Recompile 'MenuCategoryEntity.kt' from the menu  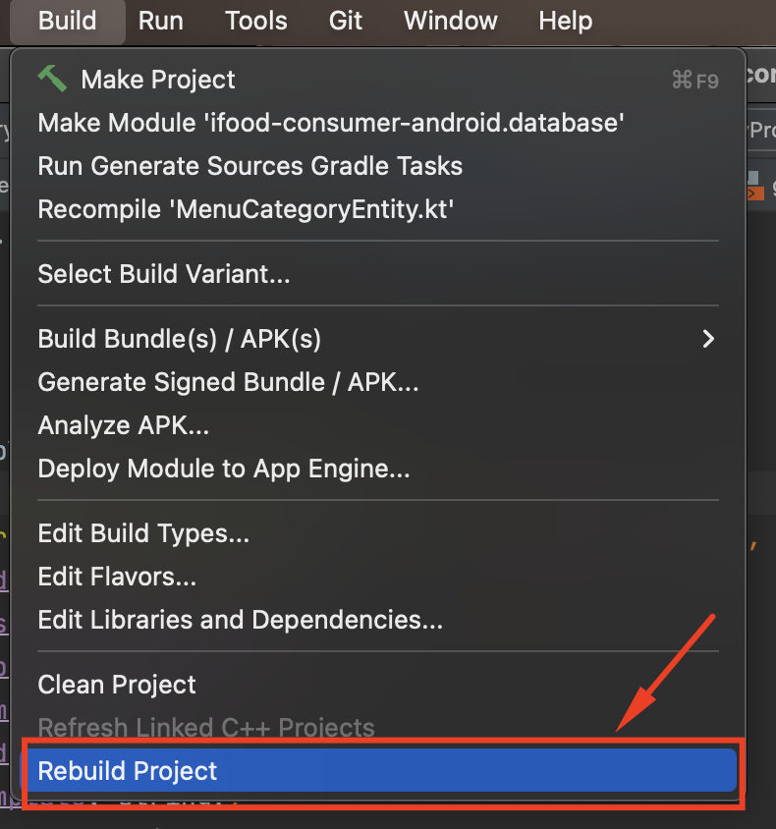click(x=246, y=209)
